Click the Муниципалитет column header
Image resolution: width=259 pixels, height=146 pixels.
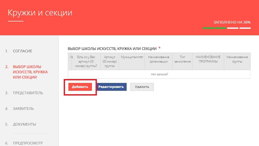(x=132, y=57)
